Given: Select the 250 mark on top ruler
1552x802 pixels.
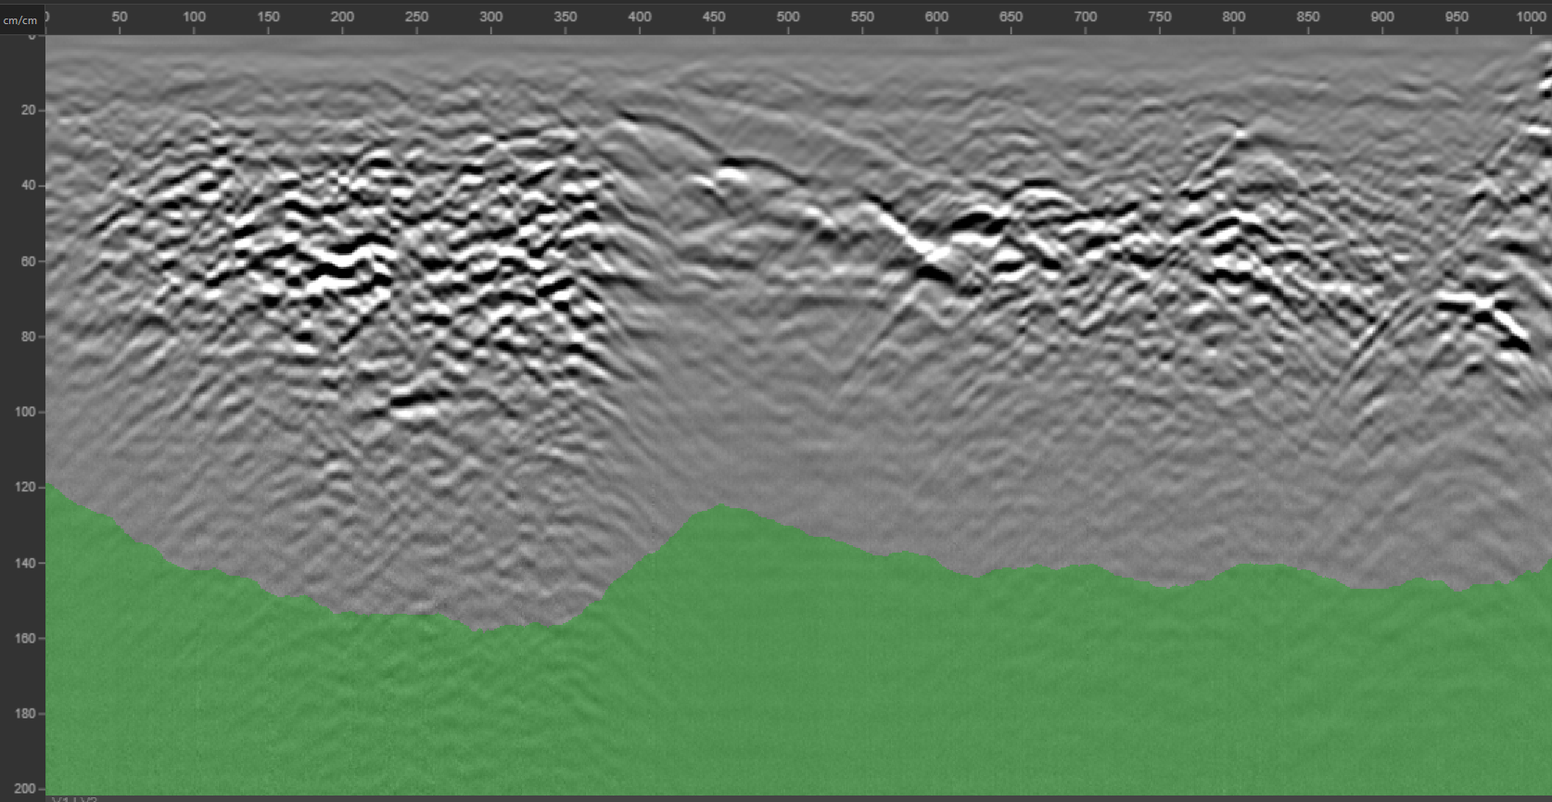Looking at the screenshot, I should [x=416, y=17].
